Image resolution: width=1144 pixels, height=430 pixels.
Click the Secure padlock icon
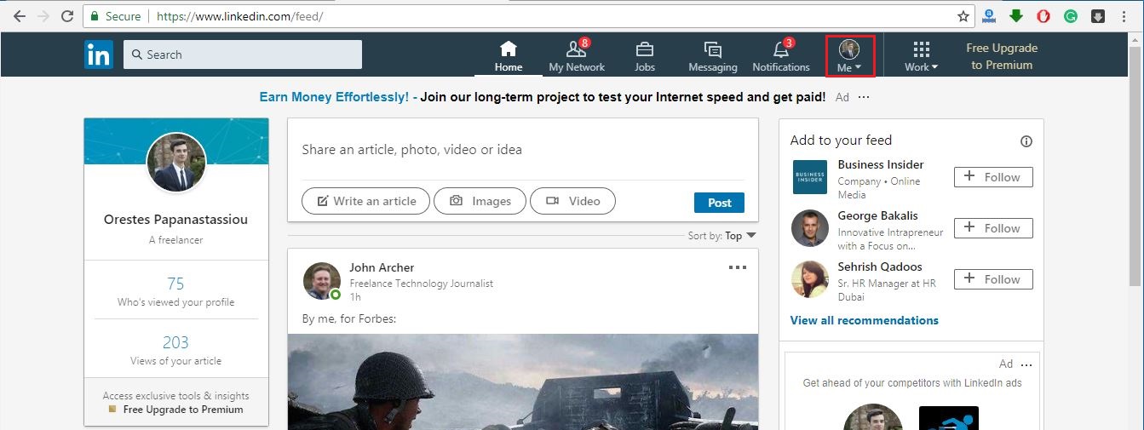click(x=95, y=16)
